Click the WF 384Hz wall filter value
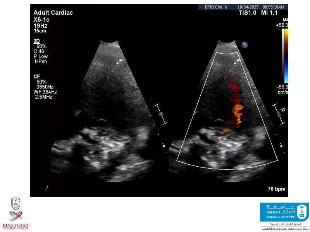The width and height of the screenshot is (310, 232). click(x=45, y=92)
